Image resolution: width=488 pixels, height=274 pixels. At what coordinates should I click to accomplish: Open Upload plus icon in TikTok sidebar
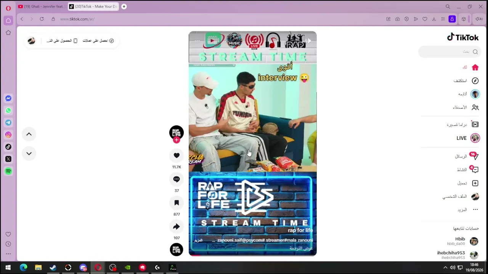tap(475, 183)
